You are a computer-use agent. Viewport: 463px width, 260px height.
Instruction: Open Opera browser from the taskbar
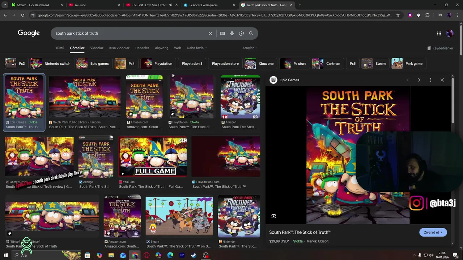pos(146,255)
